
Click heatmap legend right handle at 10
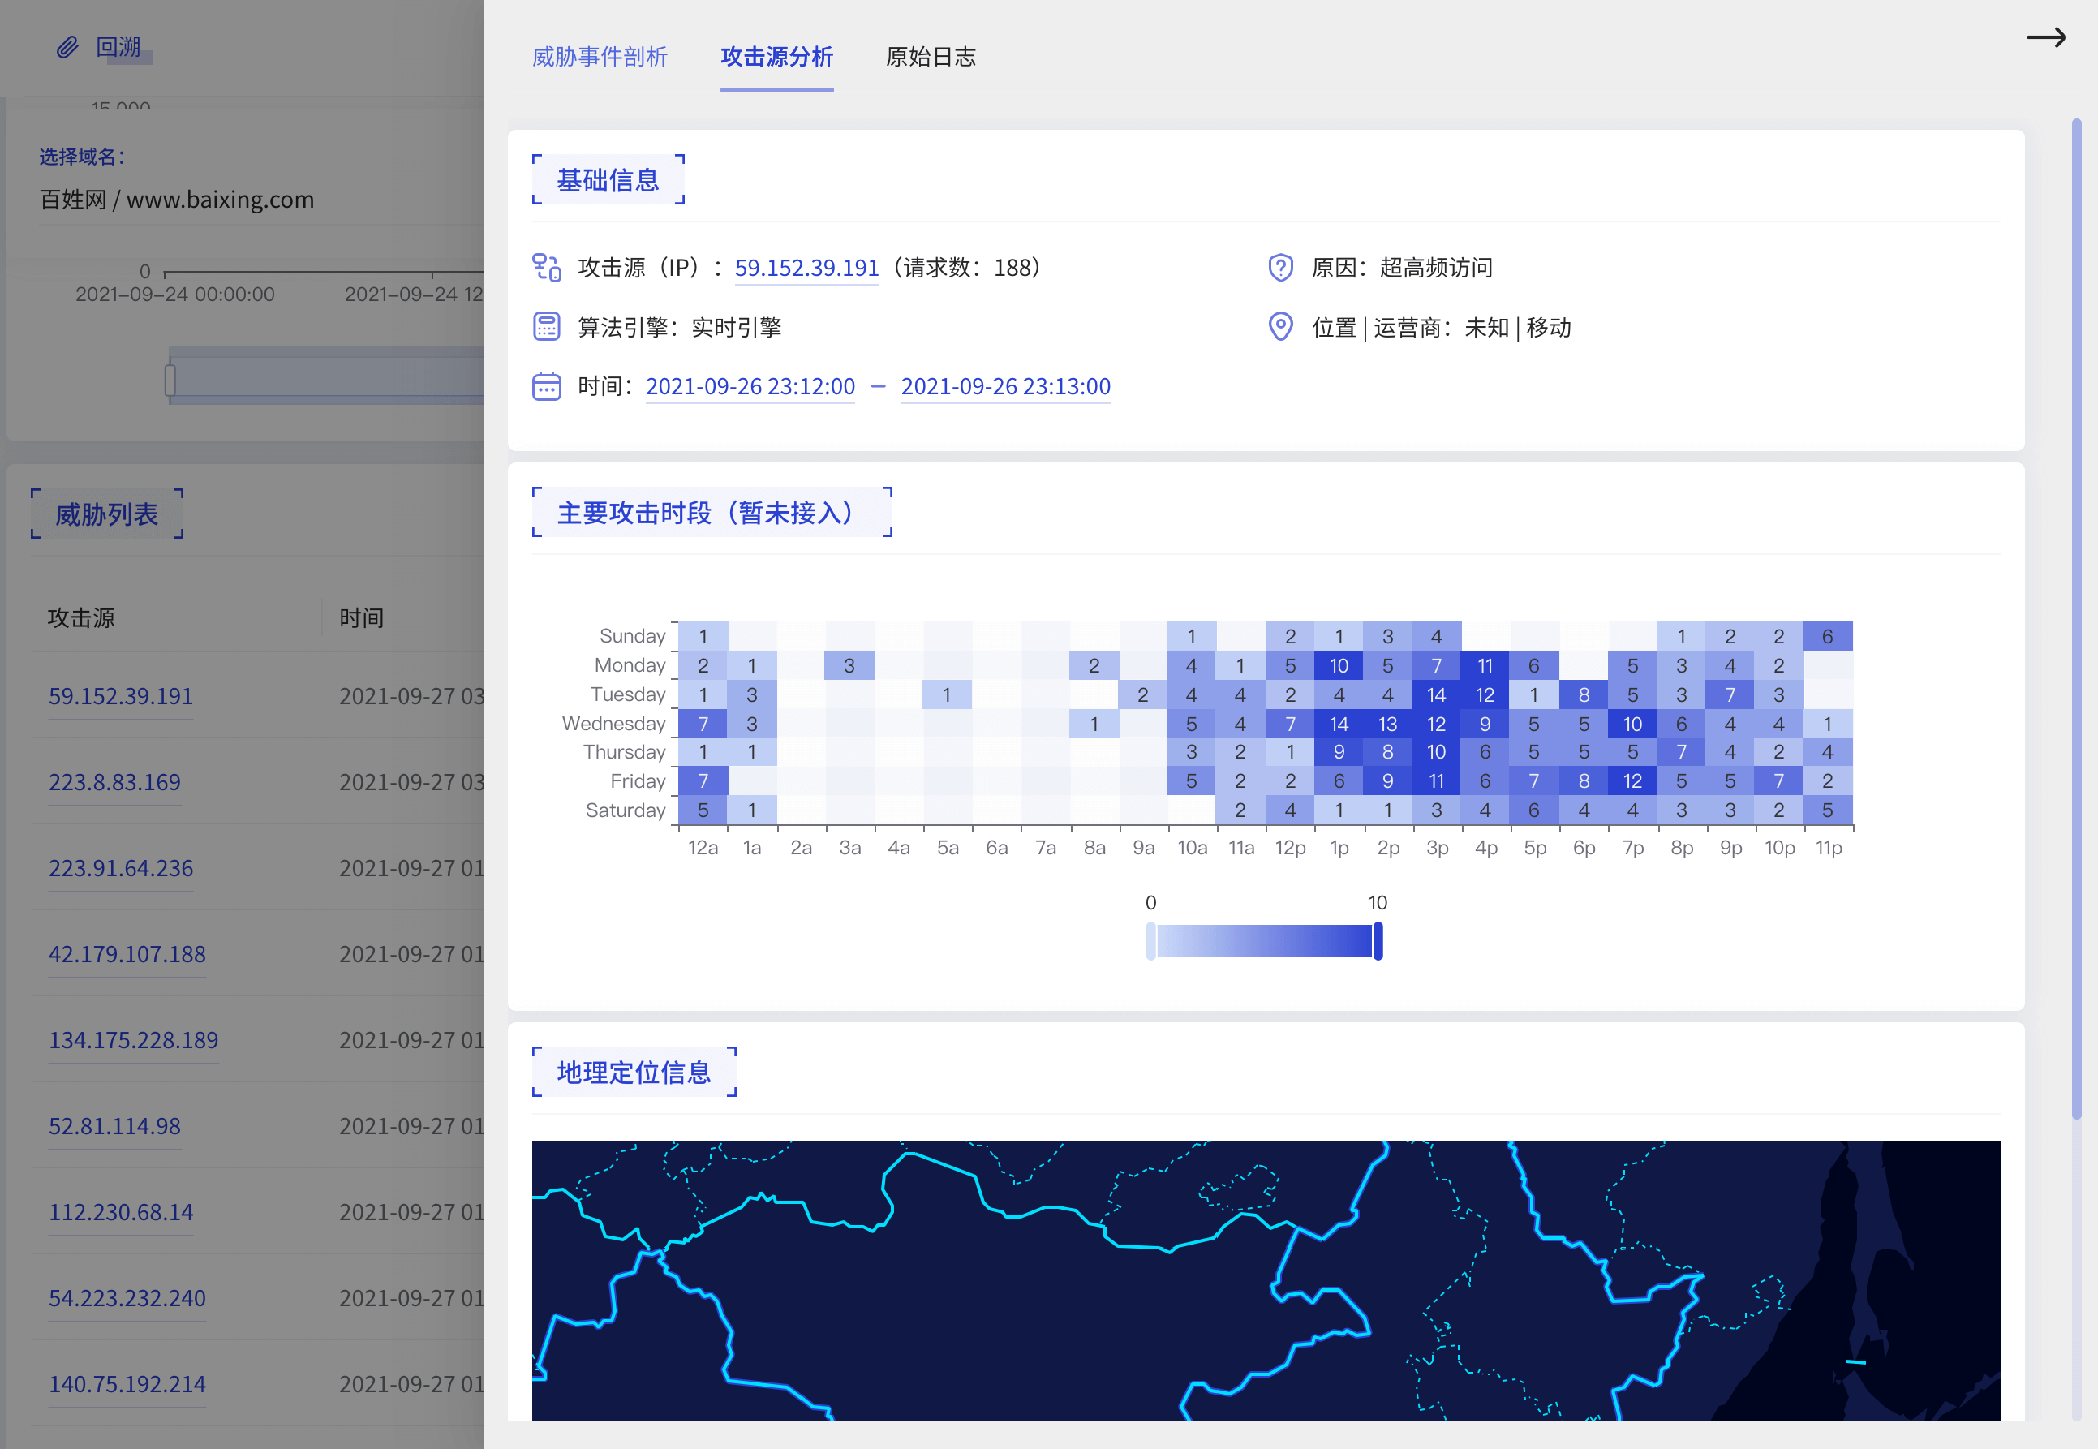point(1378,940)
